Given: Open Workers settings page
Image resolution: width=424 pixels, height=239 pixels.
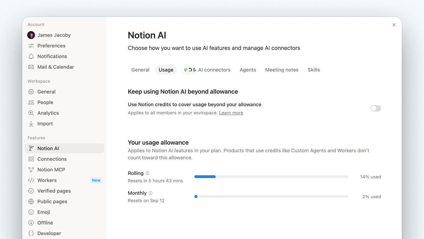Looking at the screenshot, I should tap(64, 180).
